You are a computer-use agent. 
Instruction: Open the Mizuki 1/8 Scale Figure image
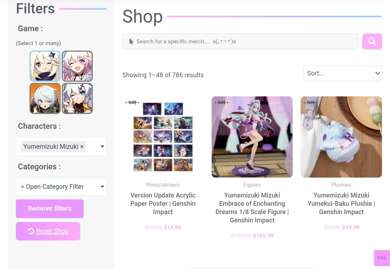point(252,137)
